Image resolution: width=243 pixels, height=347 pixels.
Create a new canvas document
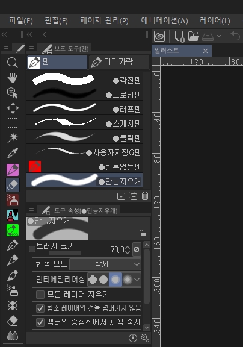coord(180,36)
